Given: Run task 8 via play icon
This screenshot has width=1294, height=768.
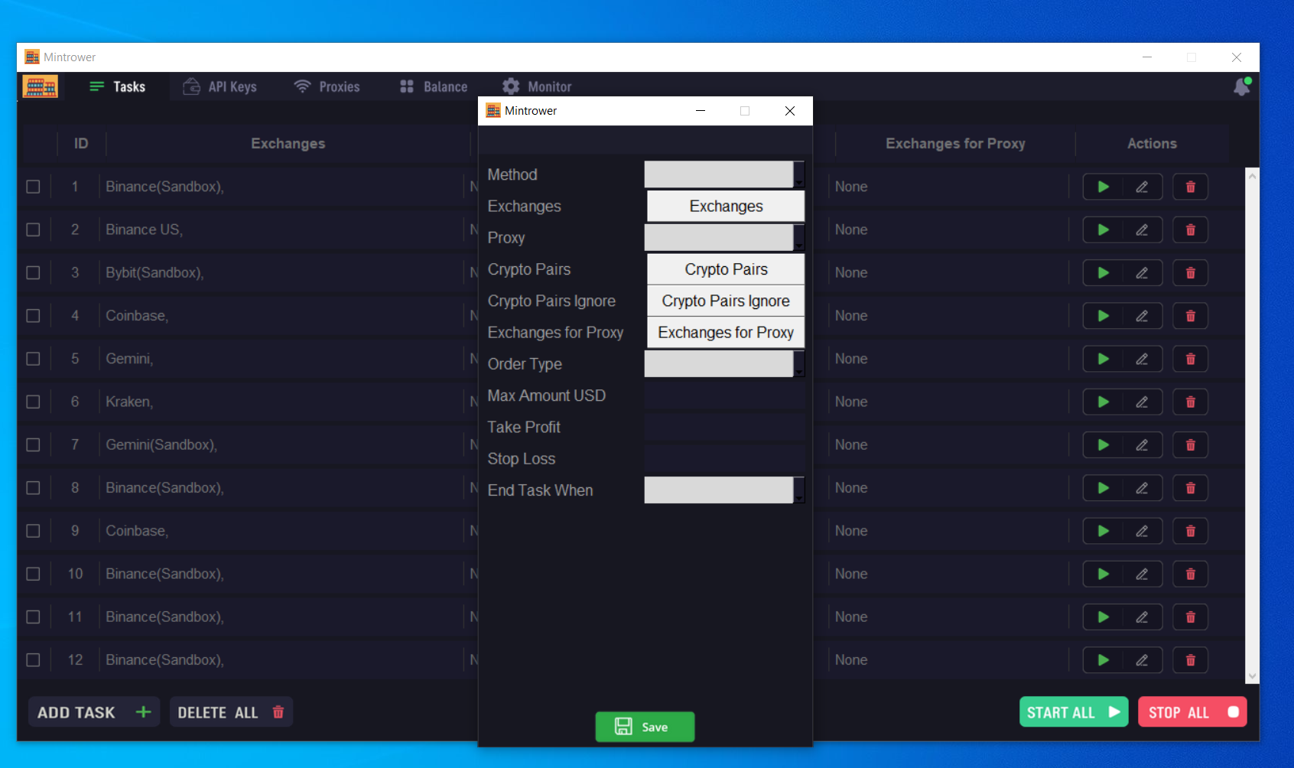Looking at the screenshot, I should tap(1103, 488).
